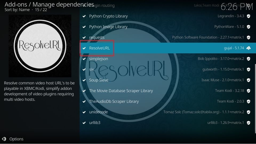Select the simplejson dependency entry
The width and height of the screenshot is (256, 144).
click(x=168, y=59)
